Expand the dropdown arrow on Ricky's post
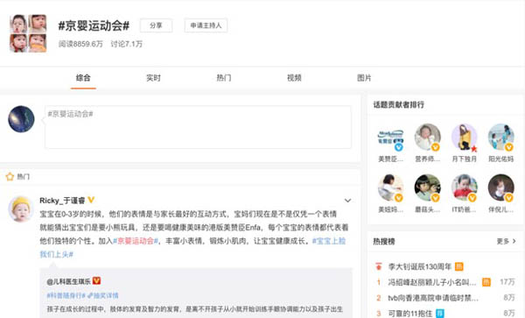 [347, 201]
